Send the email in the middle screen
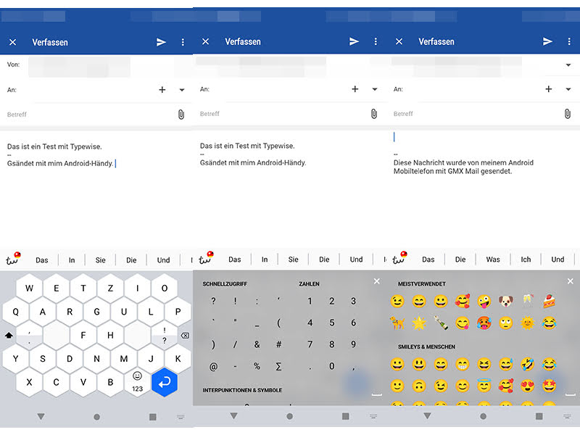This screenshot has height=435, width=580. click(x=354, y=41)
